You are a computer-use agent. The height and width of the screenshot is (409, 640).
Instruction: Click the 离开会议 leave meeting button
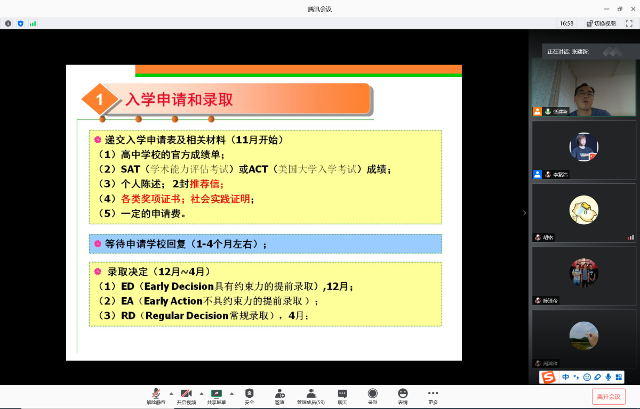(609, 396)
